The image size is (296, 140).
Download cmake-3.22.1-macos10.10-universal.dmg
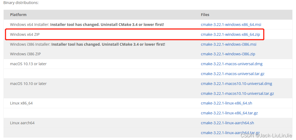coord(236,83)
